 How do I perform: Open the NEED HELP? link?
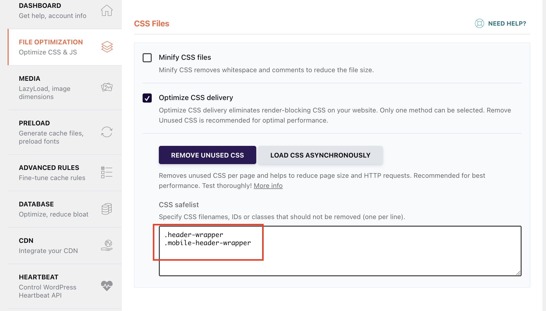[x=507, y=24]
